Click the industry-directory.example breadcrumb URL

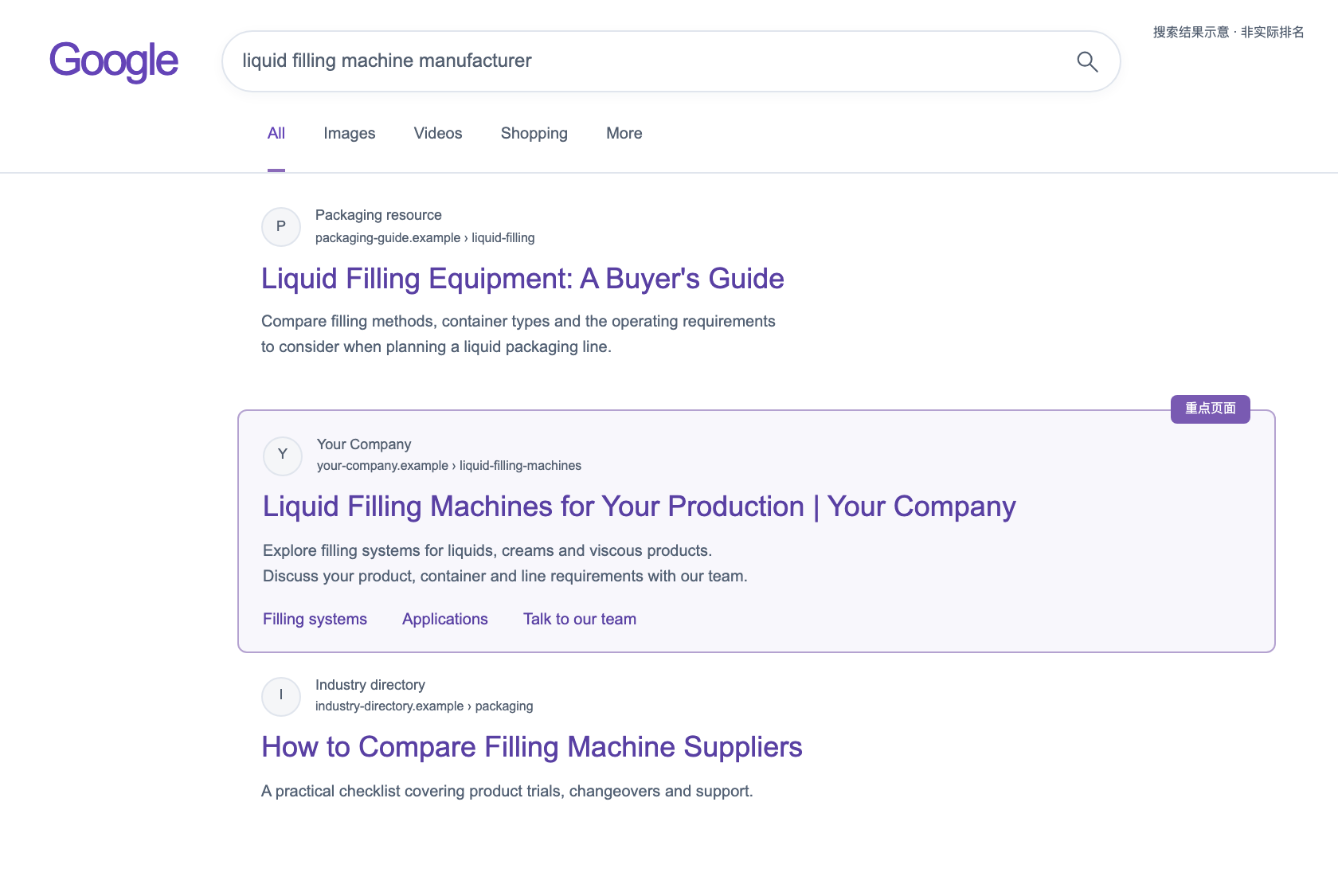(x=424, y=706)
